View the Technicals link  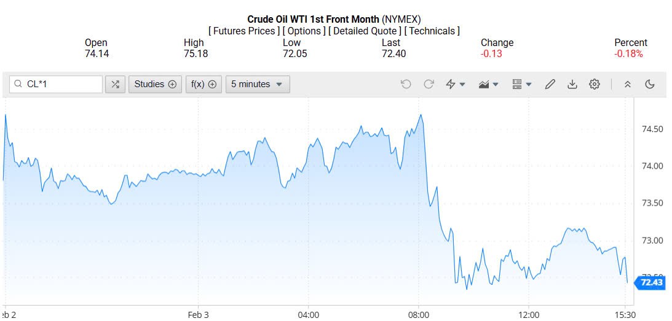[x=432, y=31]
